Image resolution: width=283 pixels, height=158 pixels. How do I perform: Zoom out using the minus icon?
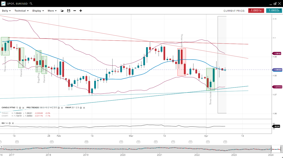tap(75, 11)
